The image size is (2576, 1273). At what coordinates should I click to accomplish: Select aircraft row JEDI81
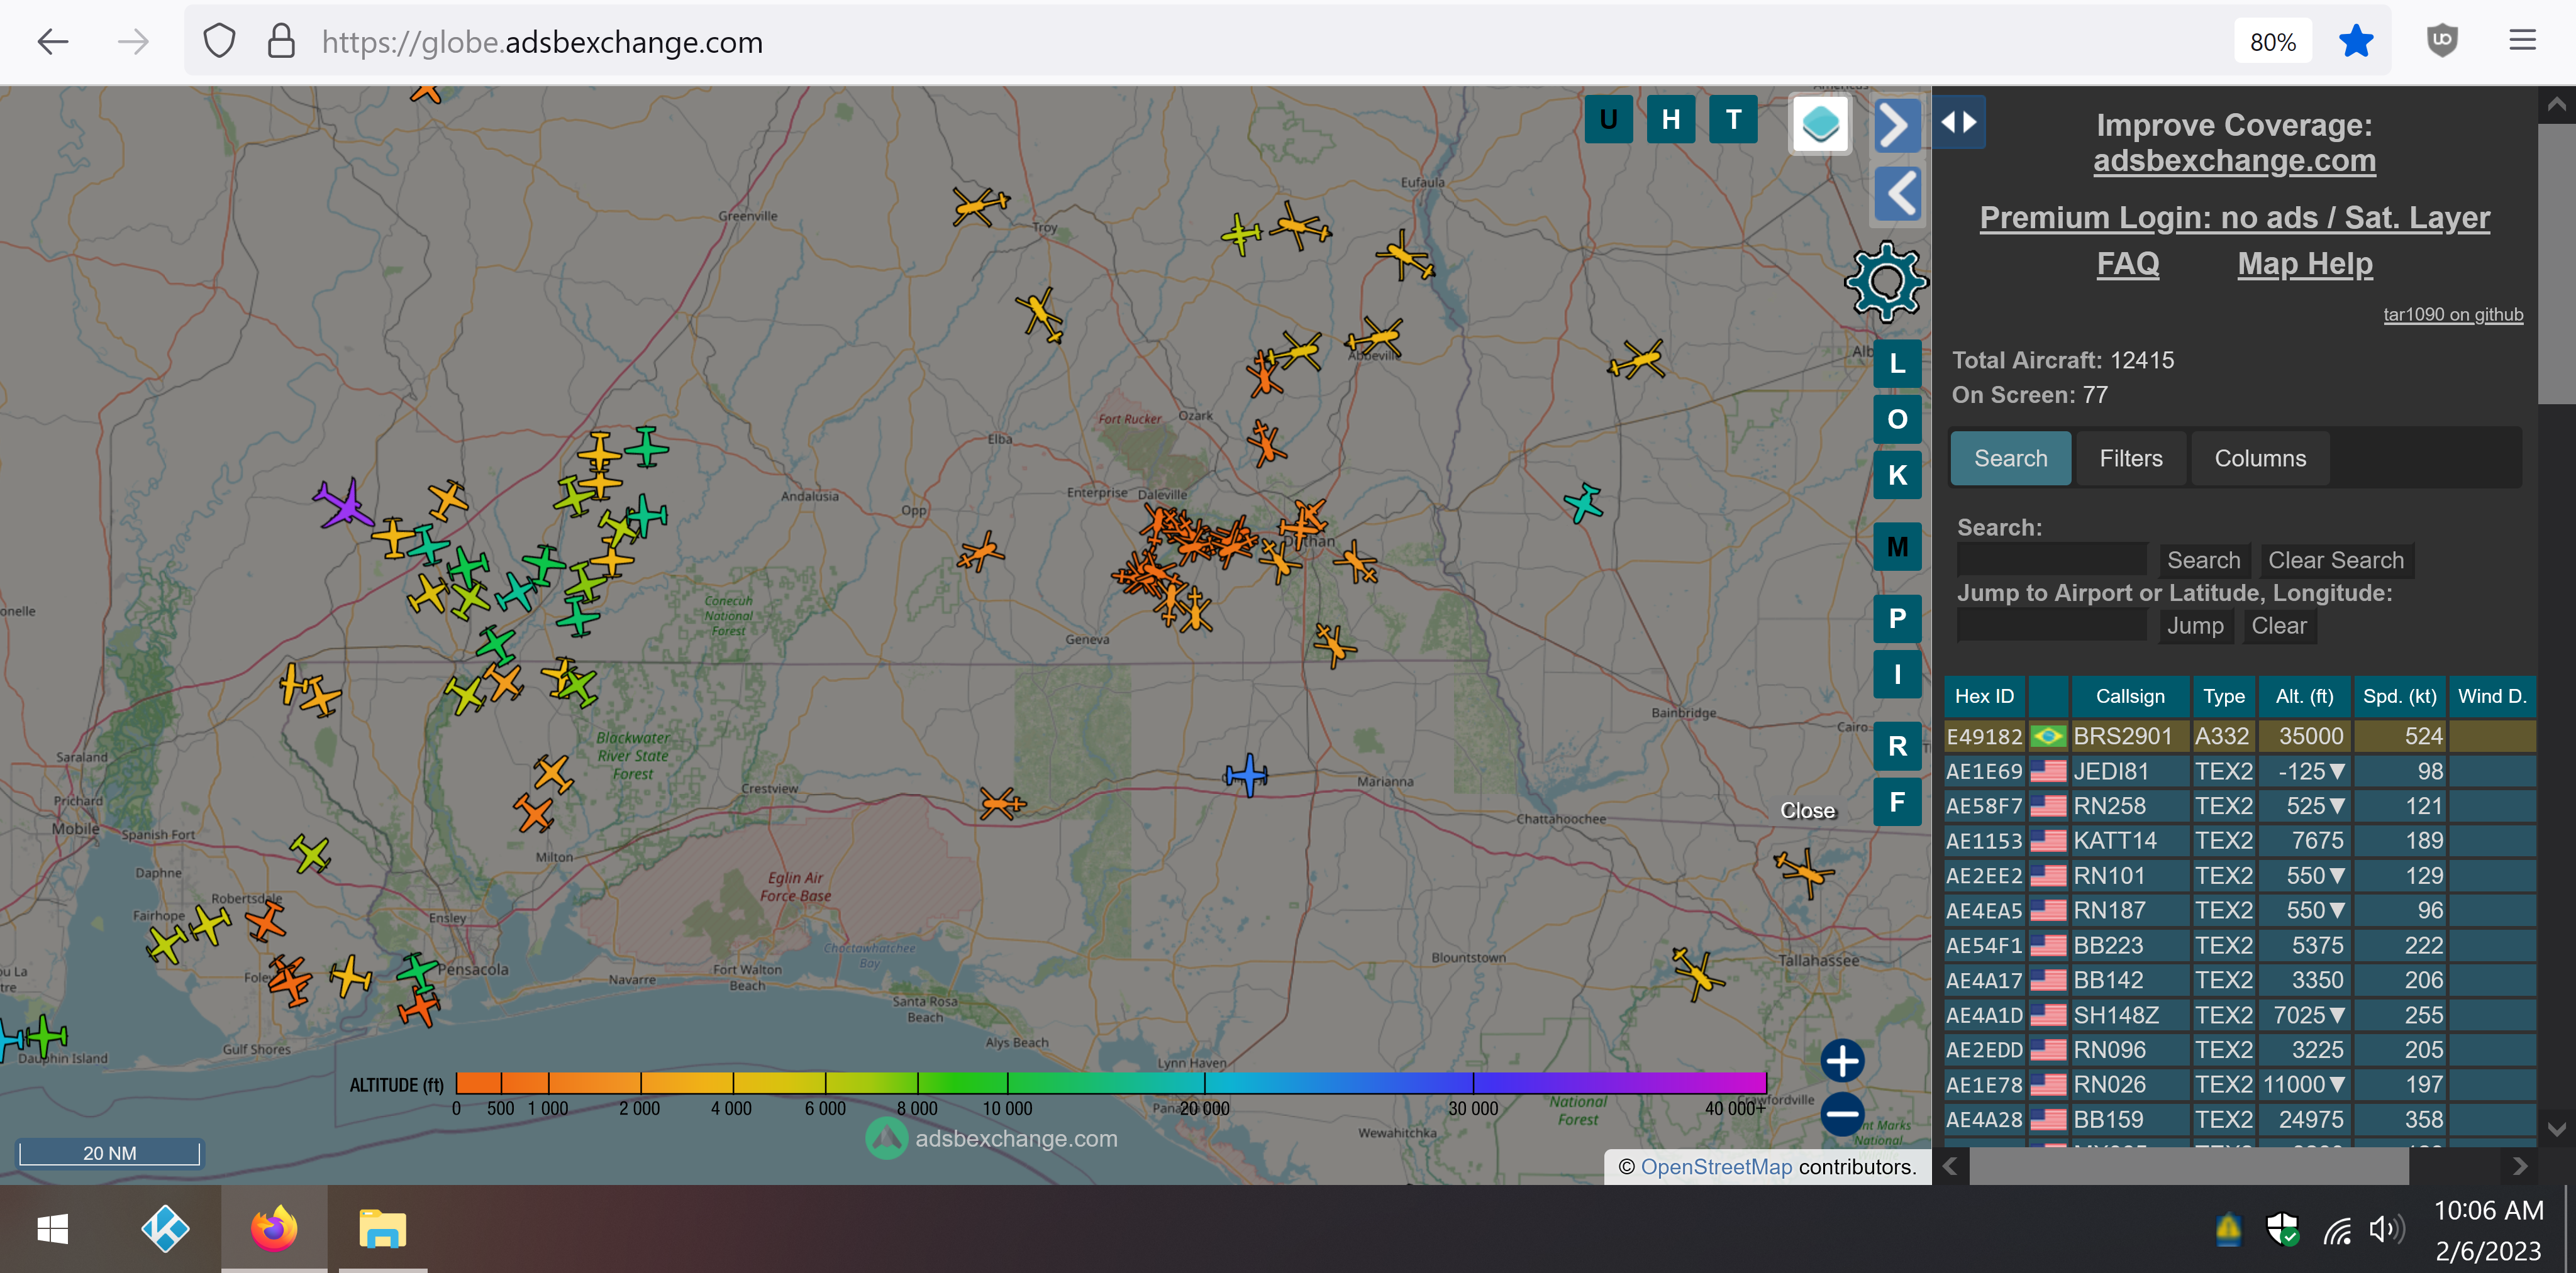pos(2239,771)
